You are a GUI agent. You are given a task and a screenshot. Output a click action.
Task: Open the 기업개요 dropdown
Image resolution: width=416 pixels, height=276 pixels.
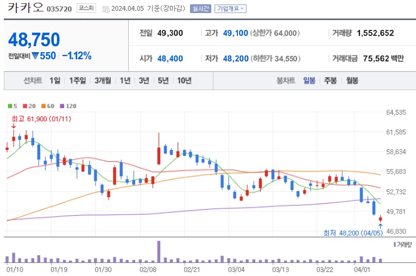tap(230, 9)
